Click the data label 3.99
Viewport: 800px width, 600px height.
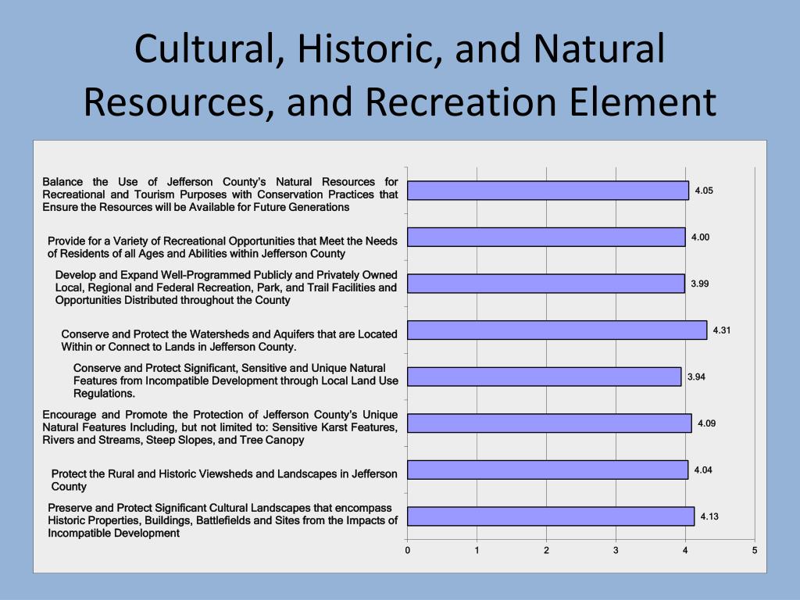coord(700,284)
